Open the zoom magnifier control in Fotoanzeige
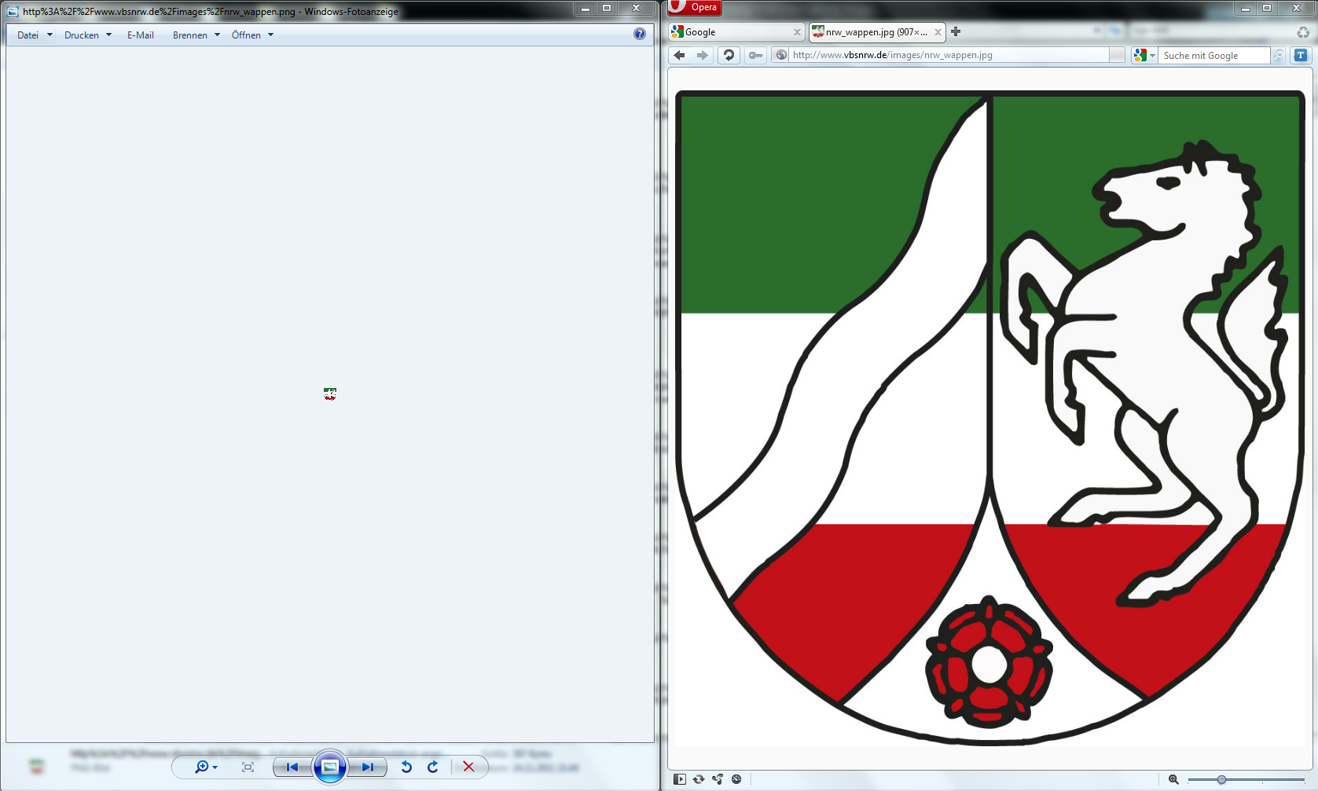The image size is (1318, 791). point(206,767)
